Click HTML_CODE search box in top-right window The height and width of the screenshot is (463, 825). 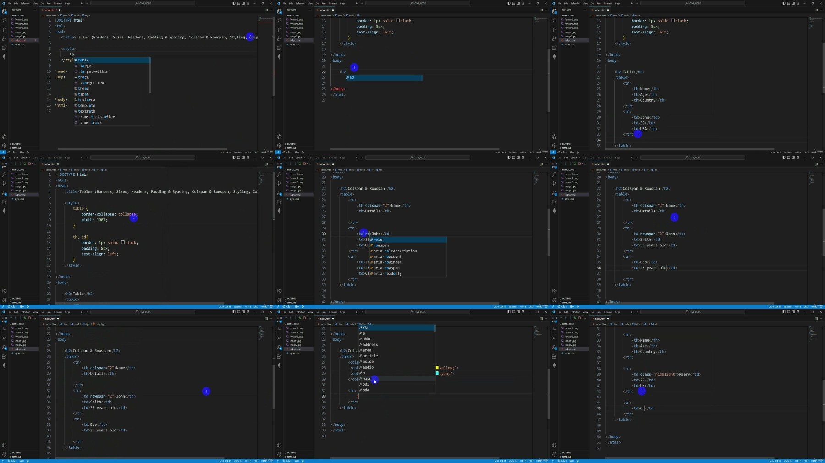click(693, 3)
